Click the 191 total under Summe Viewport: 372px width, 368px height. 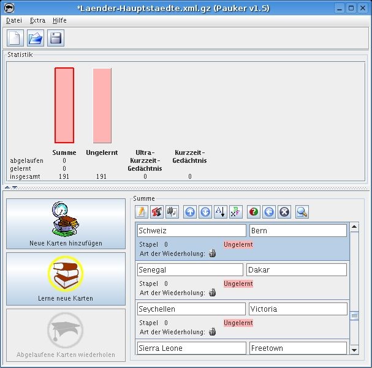pos(64,176)
